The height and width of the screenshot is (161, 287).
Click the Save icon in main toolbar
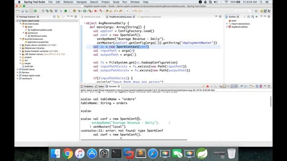(23, 11)
